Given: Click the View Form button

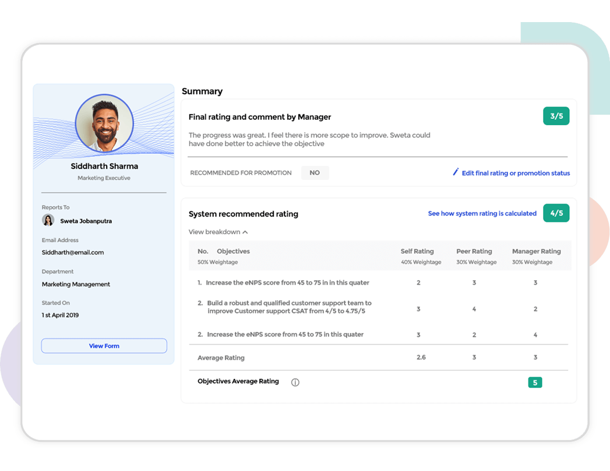Looking at the screenshot, I should tap(104, 346).
